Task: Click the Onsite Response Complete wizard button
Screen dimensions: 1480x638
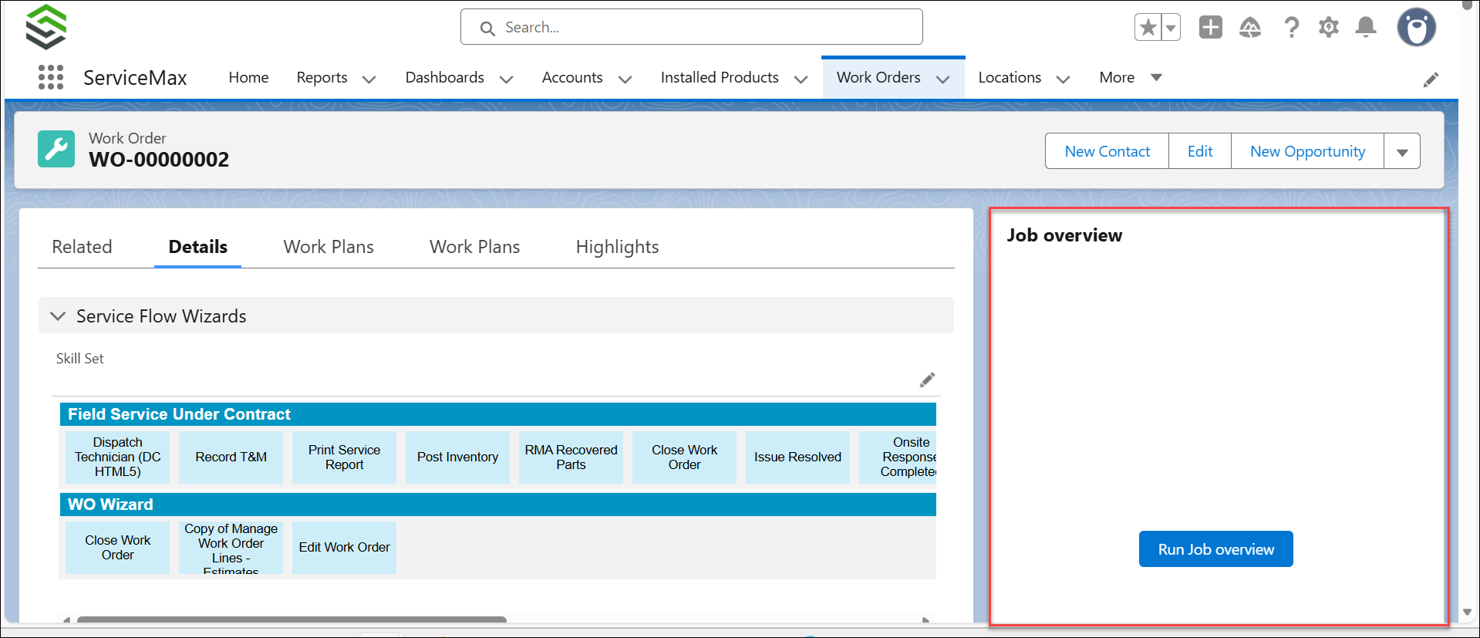Action: click(x=898, y=457)
